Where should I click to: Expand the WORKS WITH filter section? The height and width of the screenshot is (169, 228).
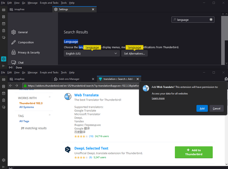[50, 97]
